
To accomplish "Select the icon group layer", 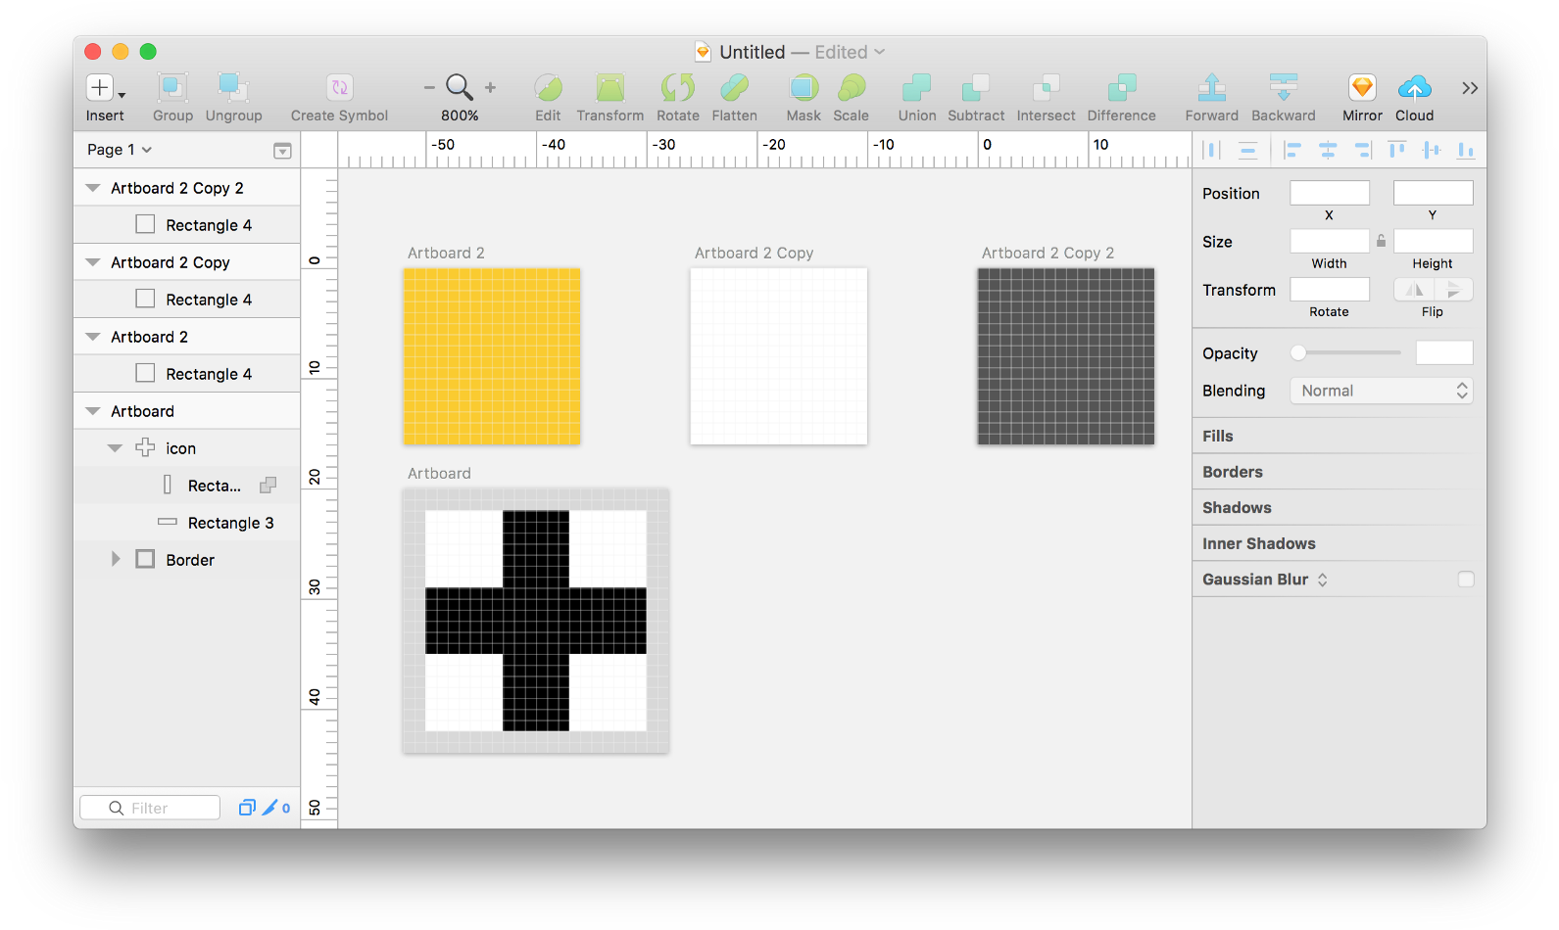I will (x=180, y=448).
